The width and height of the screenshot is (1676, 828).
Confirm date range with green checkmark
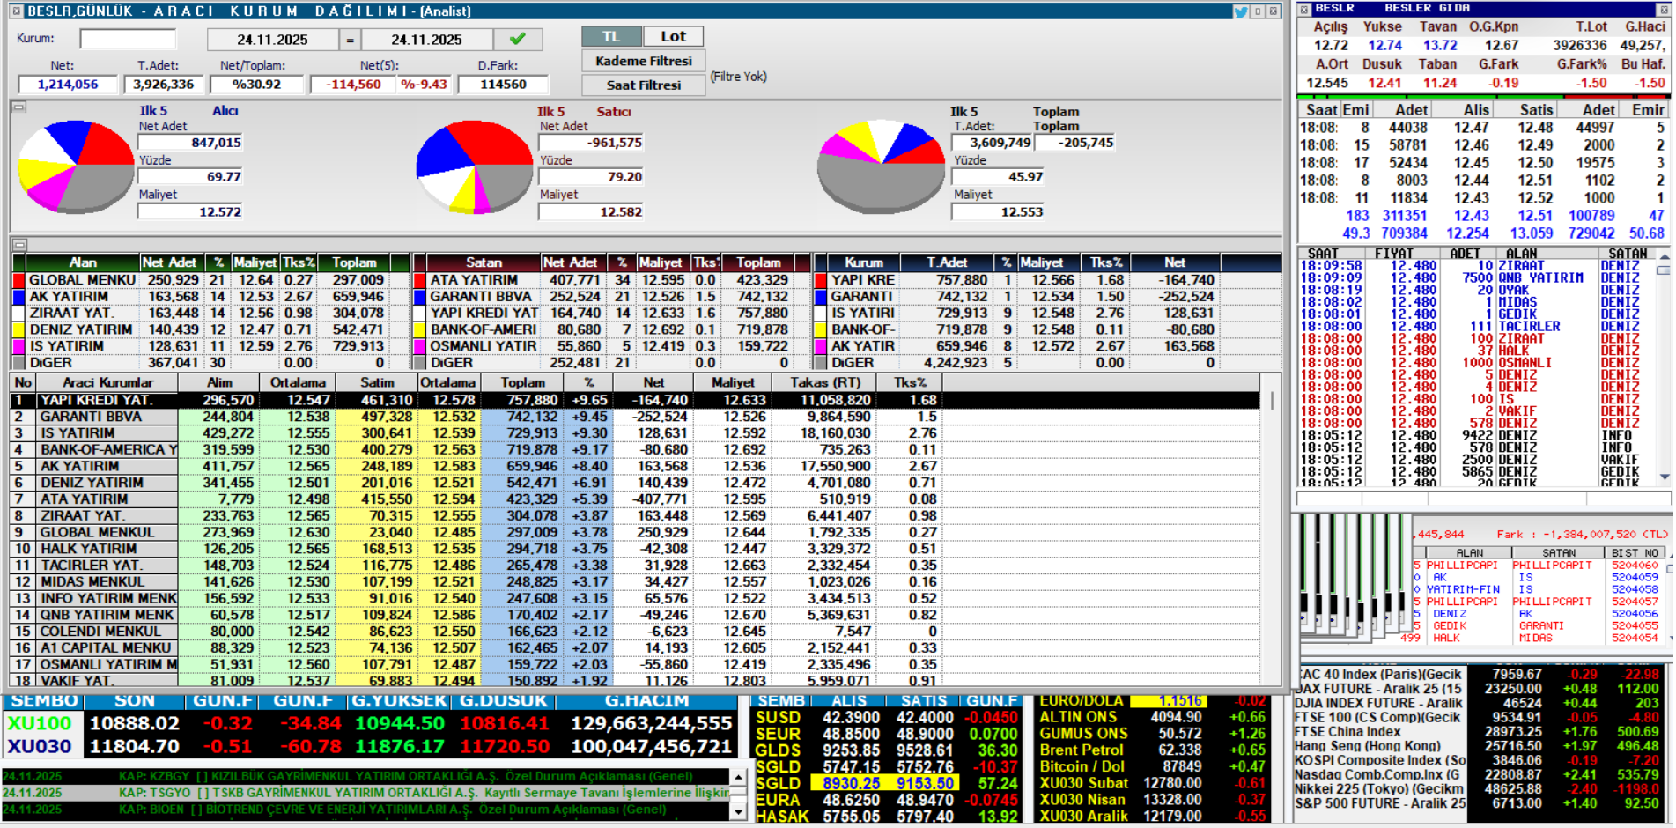coord(518,39)
